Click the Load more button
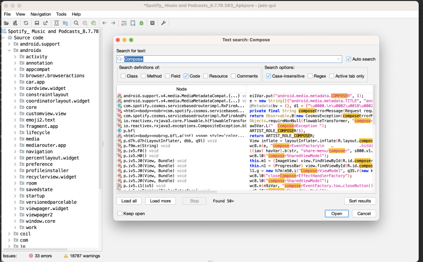423x262 pixels. point(160,201)
